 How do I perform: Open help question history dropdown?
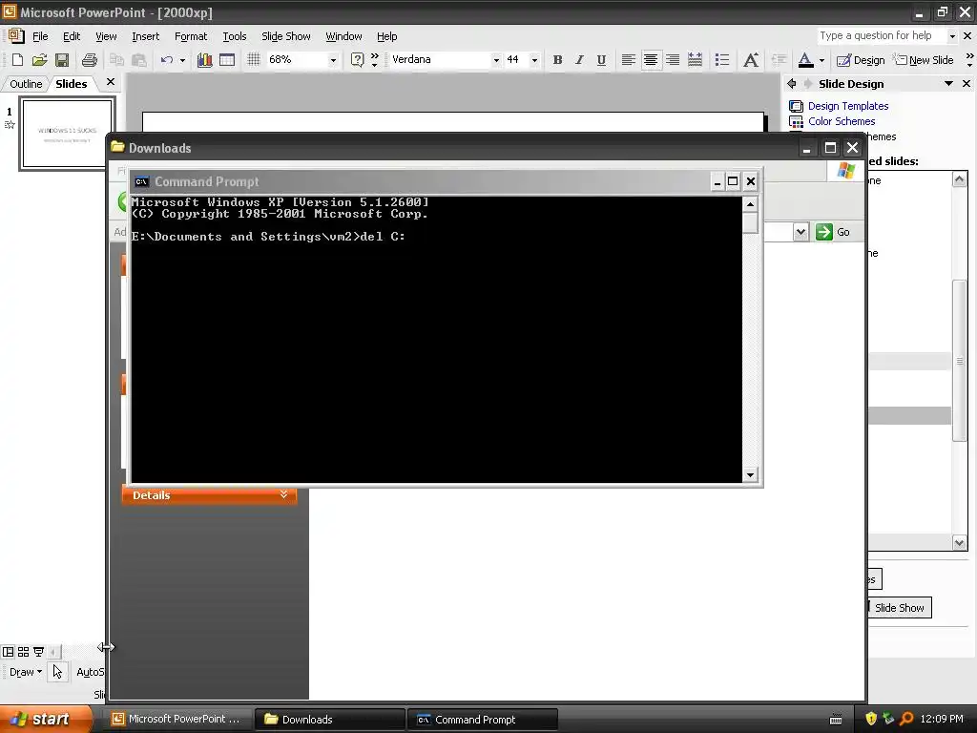tap(952, 36)
